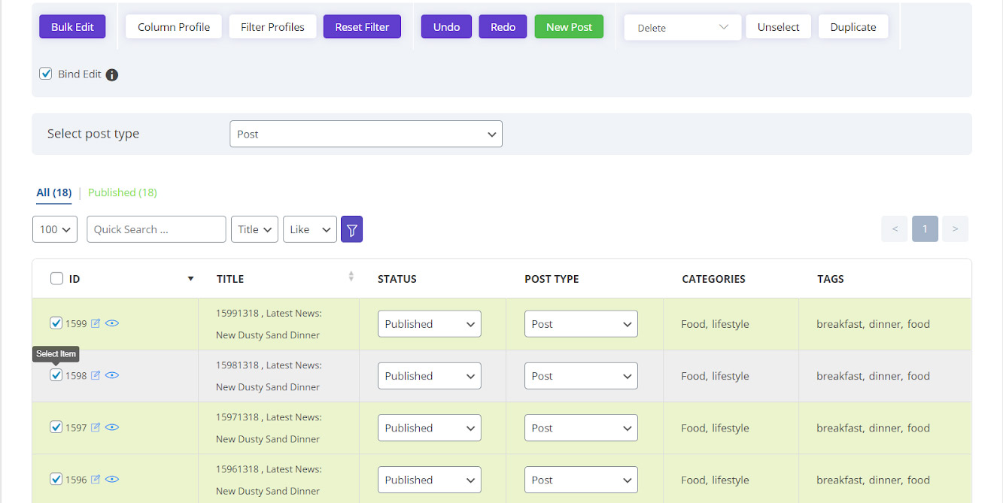Open the Status dropdown for post 1599
The image size is (1003, 503).
coord(429,324)
